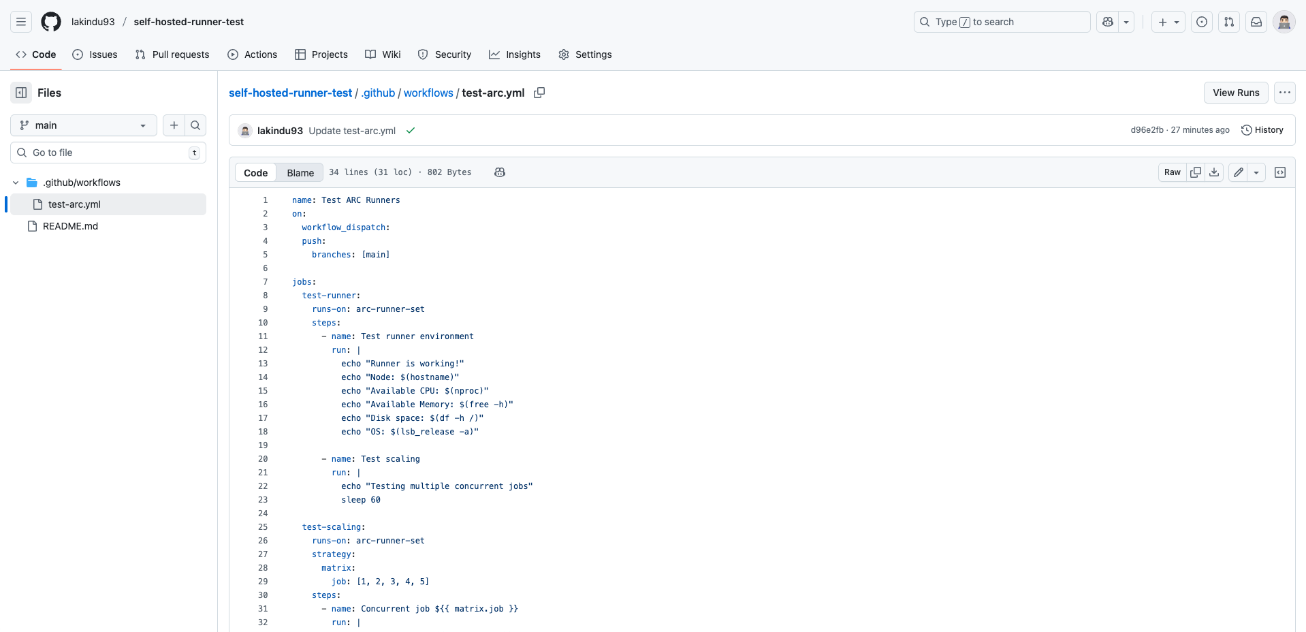
Task: Open README.md in the file tree
Action: [69, 226]
